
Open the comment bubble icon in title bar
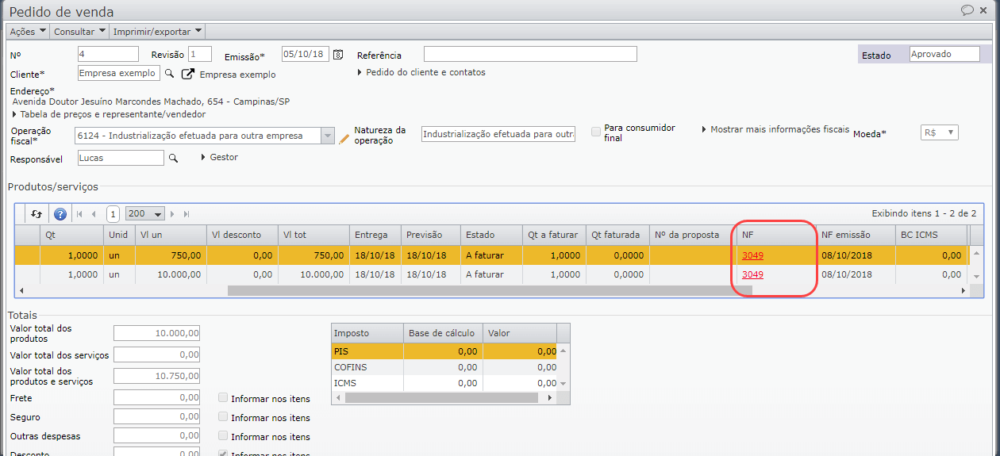tap(967, 10)
